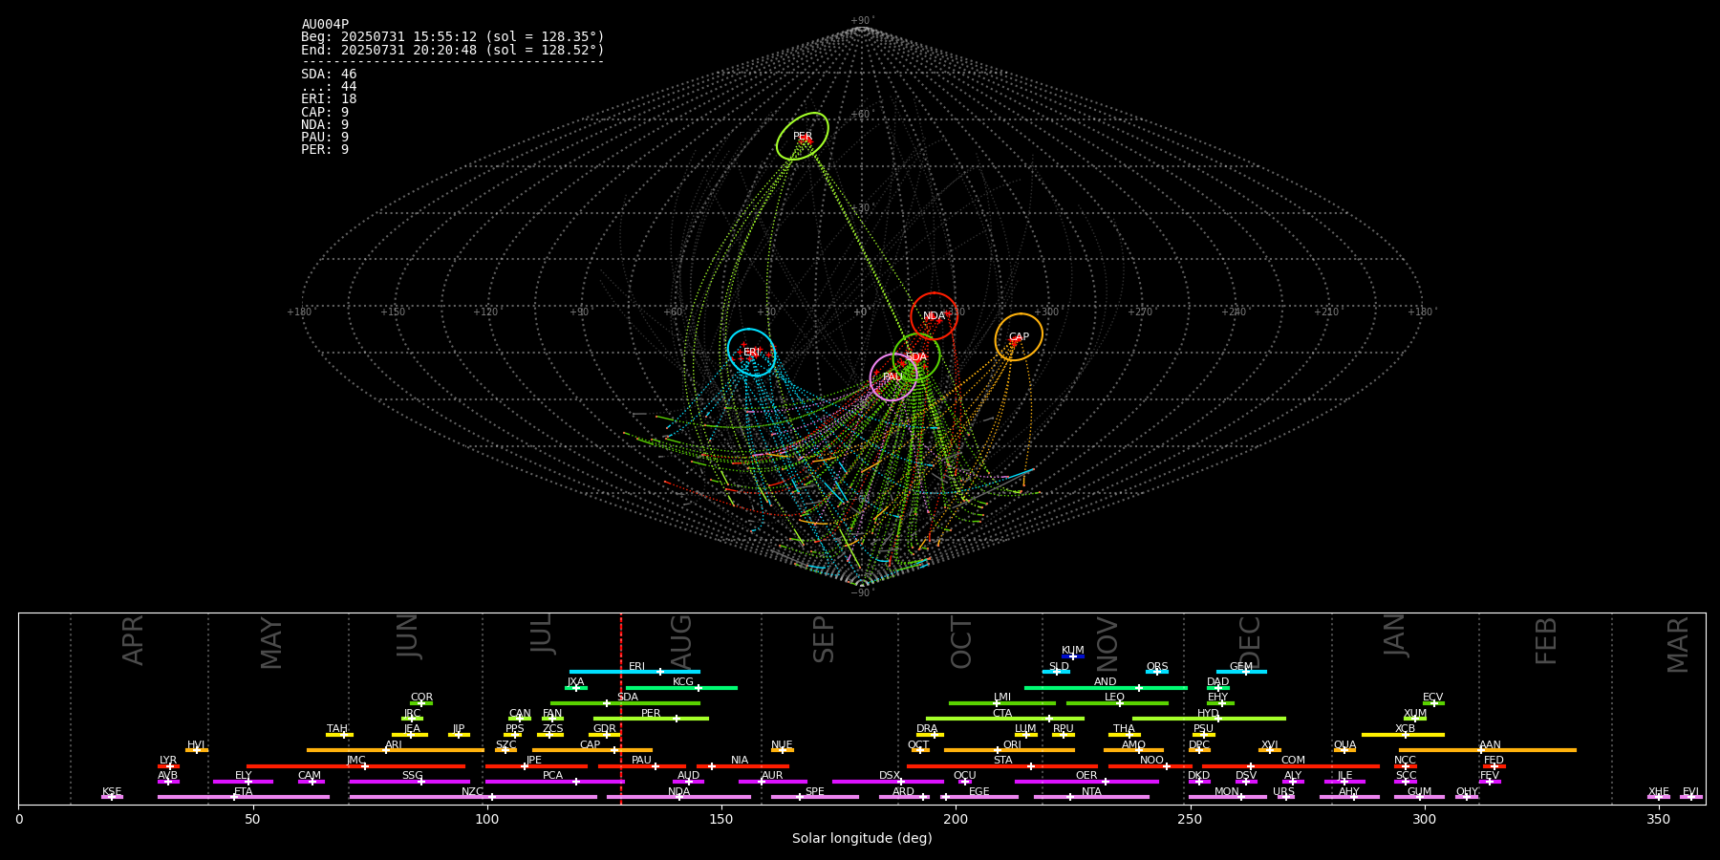The image size is (1720, 860).
Task: Click the LYR shower bar in timeline
Action: [x=168, y=766]
